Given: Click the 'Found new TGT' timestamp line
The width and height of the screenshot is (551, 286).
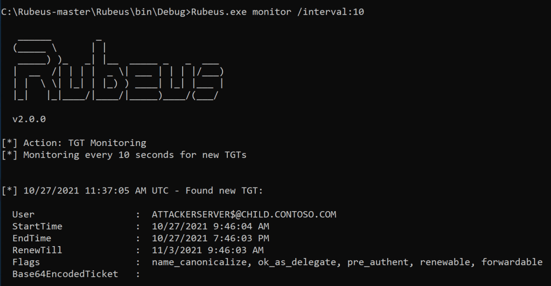Looking at the screenshot, I should 140,191.
